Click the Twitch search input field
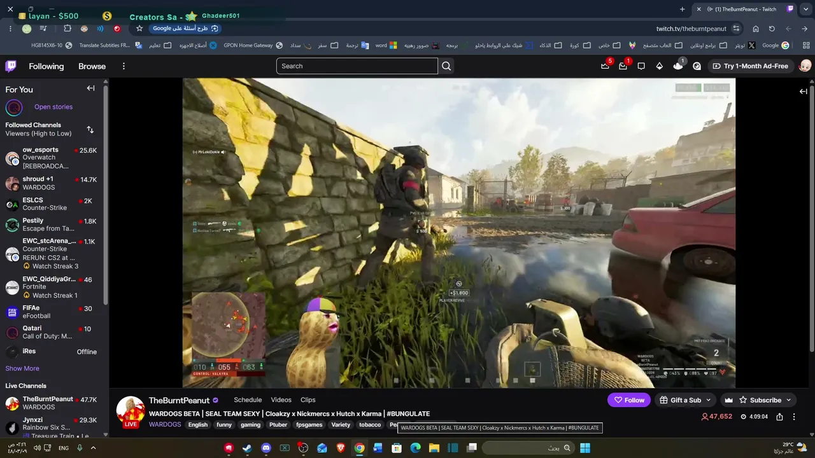 [x=357, y=66]
